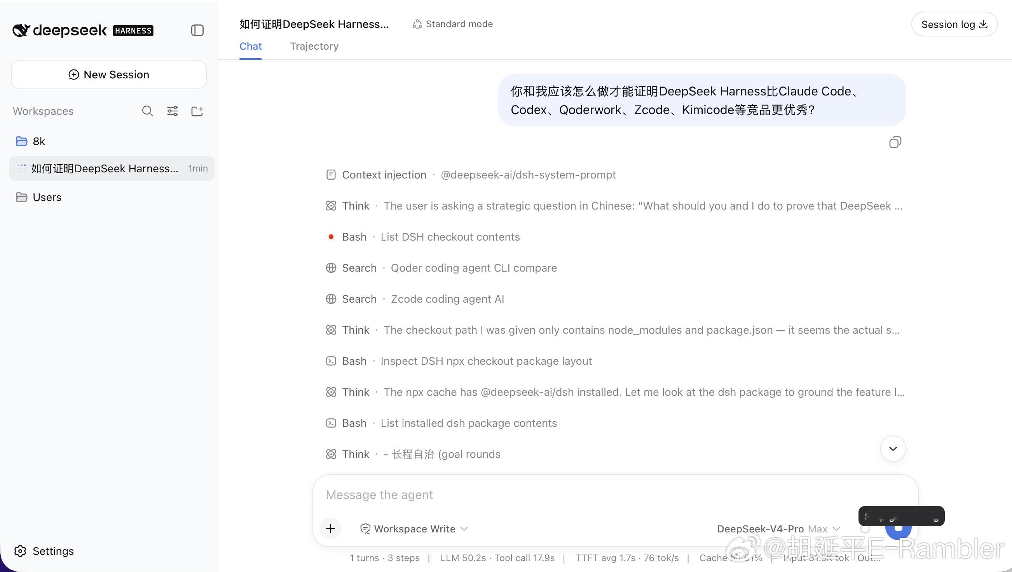Click Think icon beside 长程自治 step
The image size is (1012, 572).
pyautogui.click(x=331, y=454)
